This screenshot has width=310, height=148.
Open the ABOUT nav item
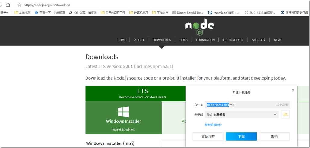(x=139, y=40)
